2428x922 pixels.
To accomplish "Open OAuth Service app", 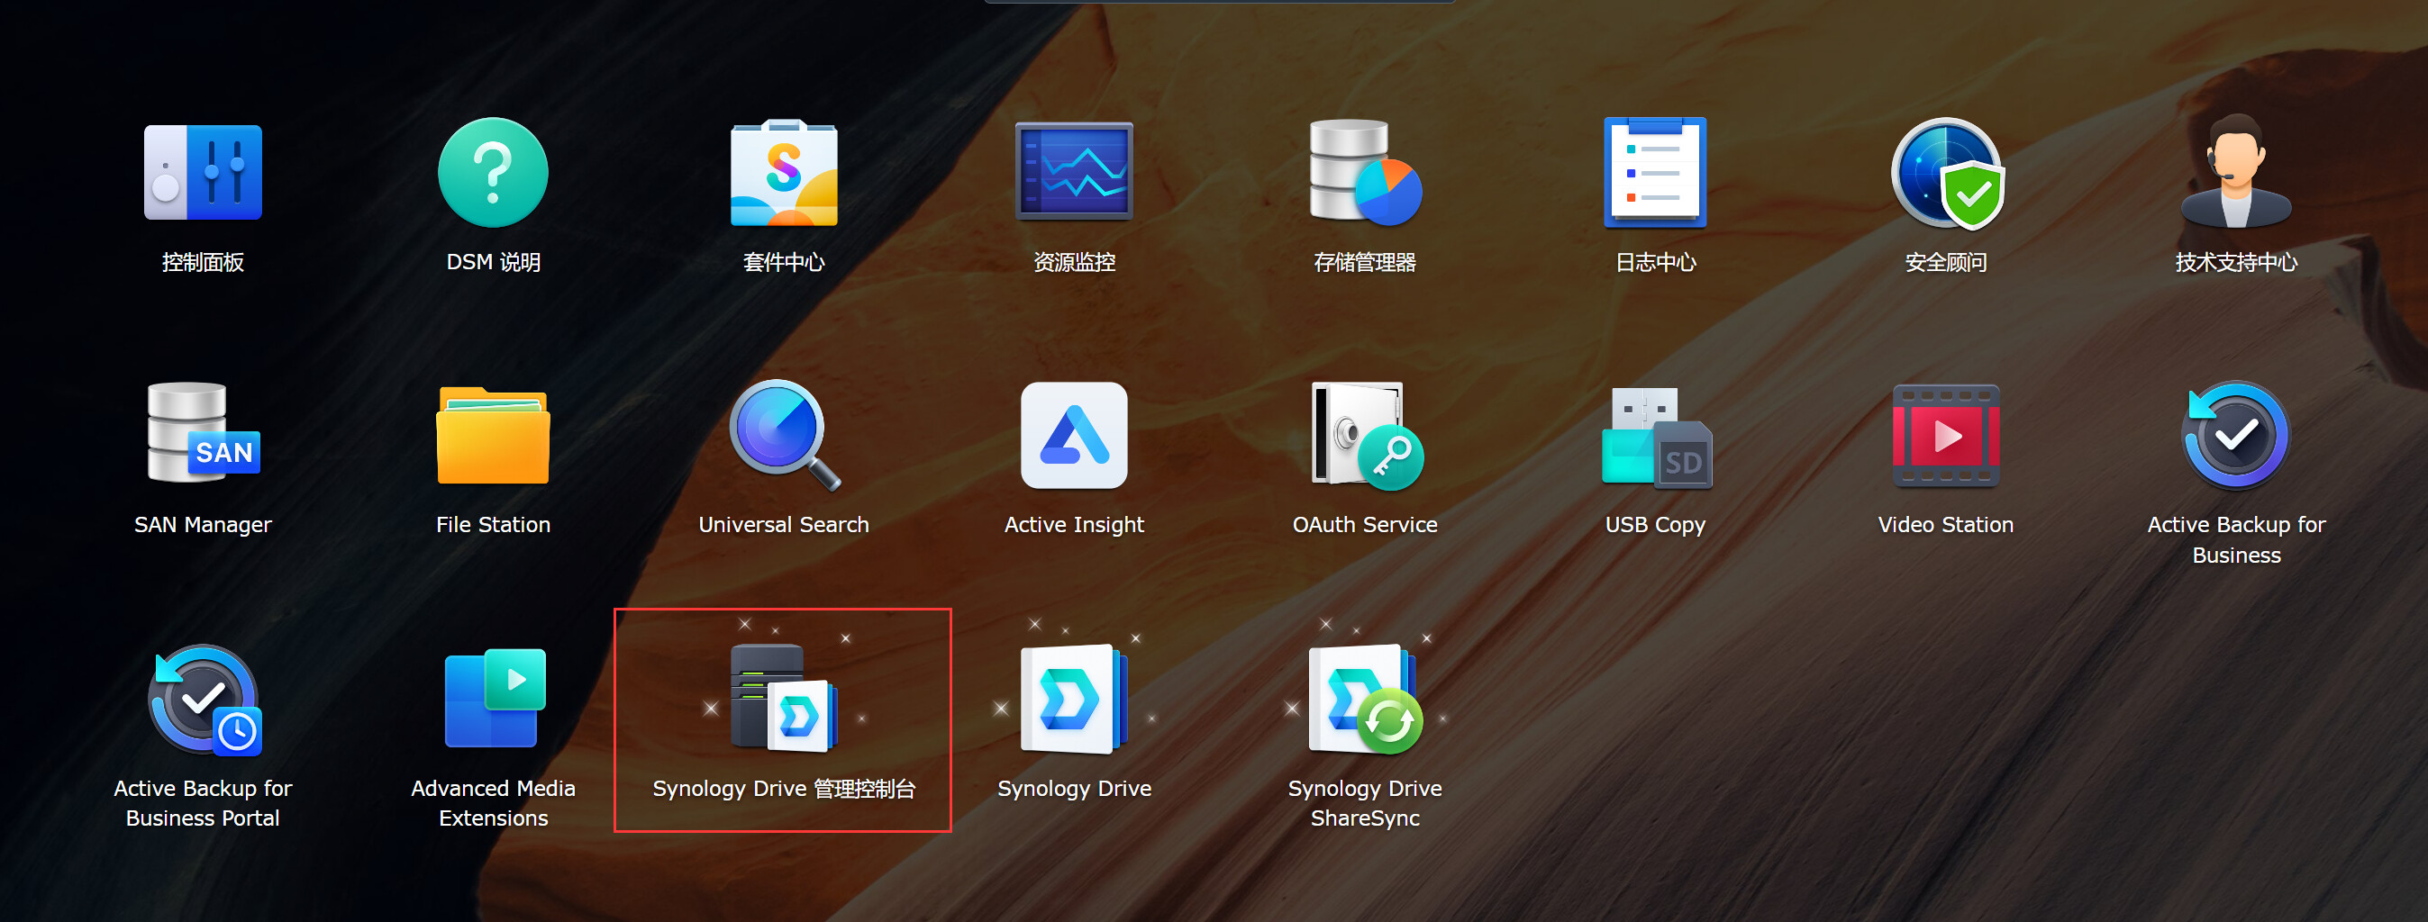I will coord(1365,435).
